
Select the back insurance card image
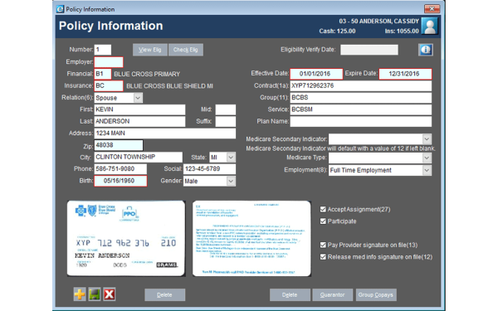click(251, 238)
